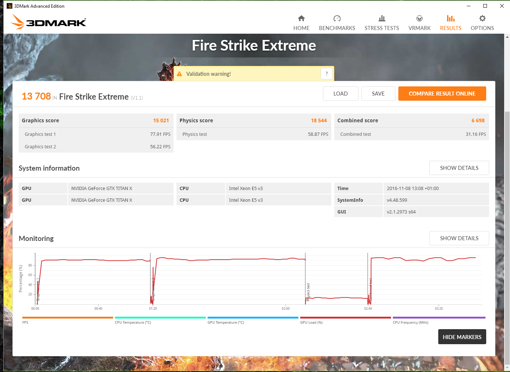
Task: Click the 3DMark title bar app icon
Action: tap(10, 6)
